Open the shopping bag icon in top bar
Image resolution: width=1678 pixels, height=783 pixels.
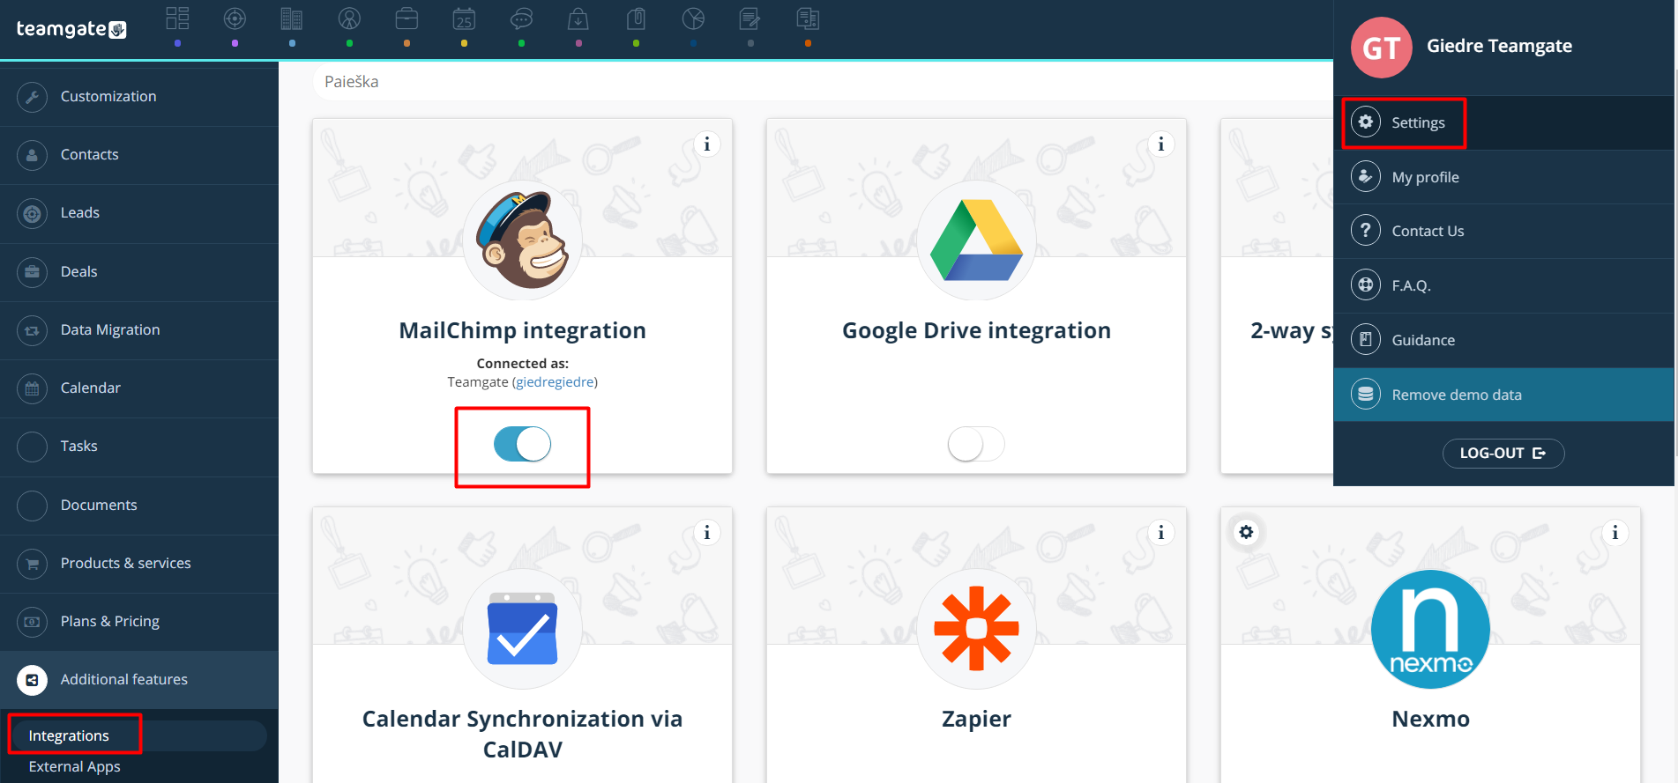click(x=578, y=18)
